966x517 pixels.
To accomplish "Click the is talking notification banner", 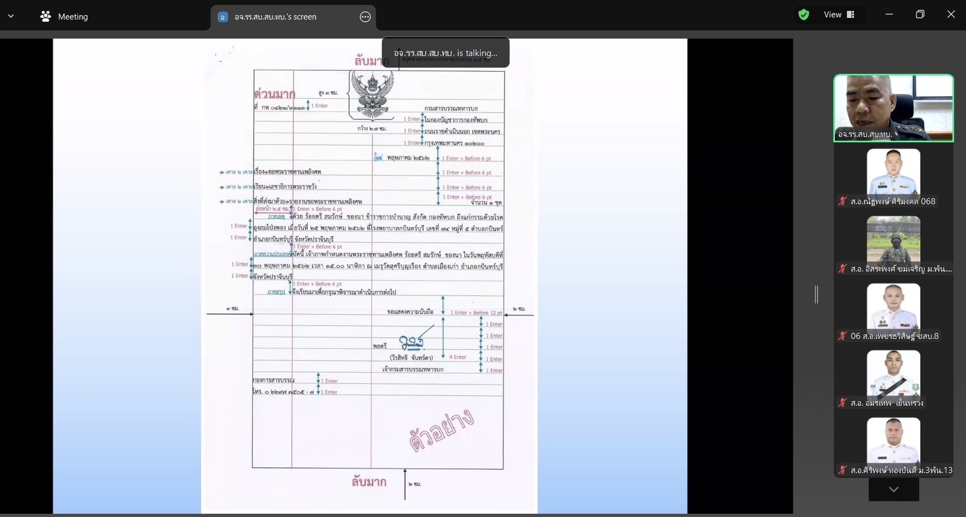I will coord(445,53).
